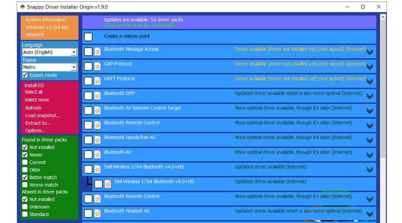Expand GAP Protocol row chevron
The width and height of the screenshot is (402, 223).
[370, 67]
